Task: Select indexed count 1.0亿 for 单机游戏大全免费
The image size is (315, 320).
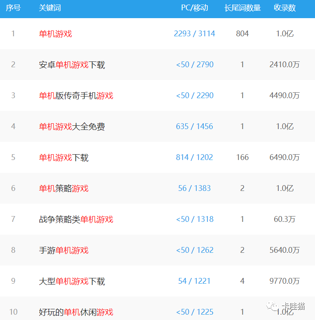Action: click(x=285, y=127)
